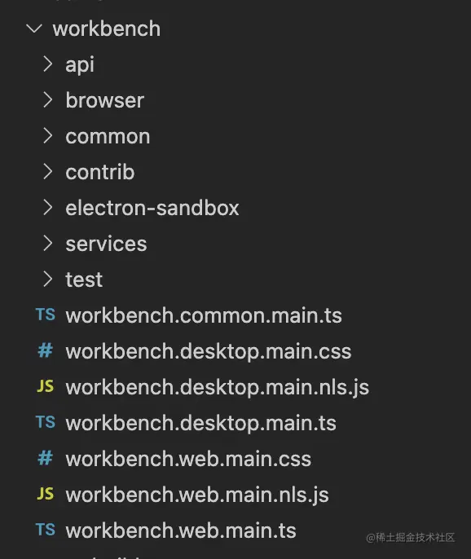This screenshot has width=471, height=559.
Task: Click the TS icon of workbench.web.main.ts
Action: [46, 530]
